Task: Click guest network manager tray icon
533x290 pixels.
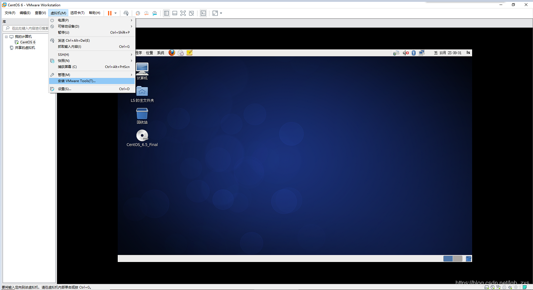Action: pyautogui.click(x=396, y=53)
